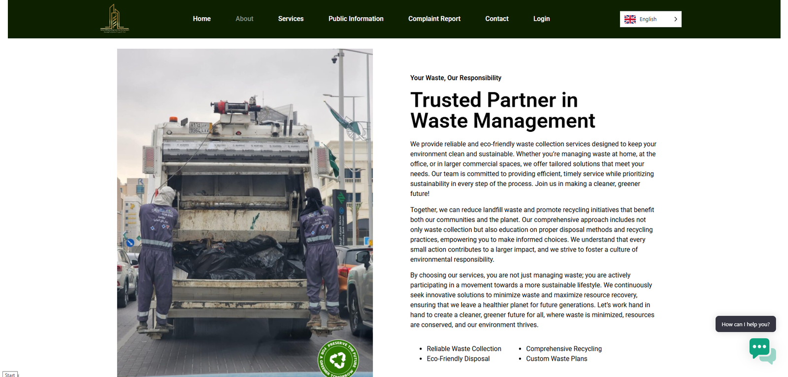Click the garbage truck photo
Image resolution: width=788 pixels, height=377 pixels.
point(245,212)
